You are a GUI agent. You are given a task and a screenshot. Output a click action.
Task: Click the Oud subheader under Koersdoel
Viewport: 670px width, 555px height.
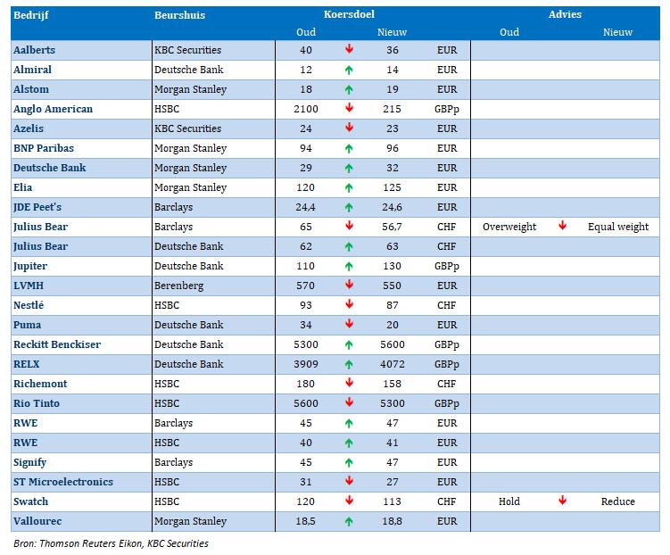pos(306,32)
